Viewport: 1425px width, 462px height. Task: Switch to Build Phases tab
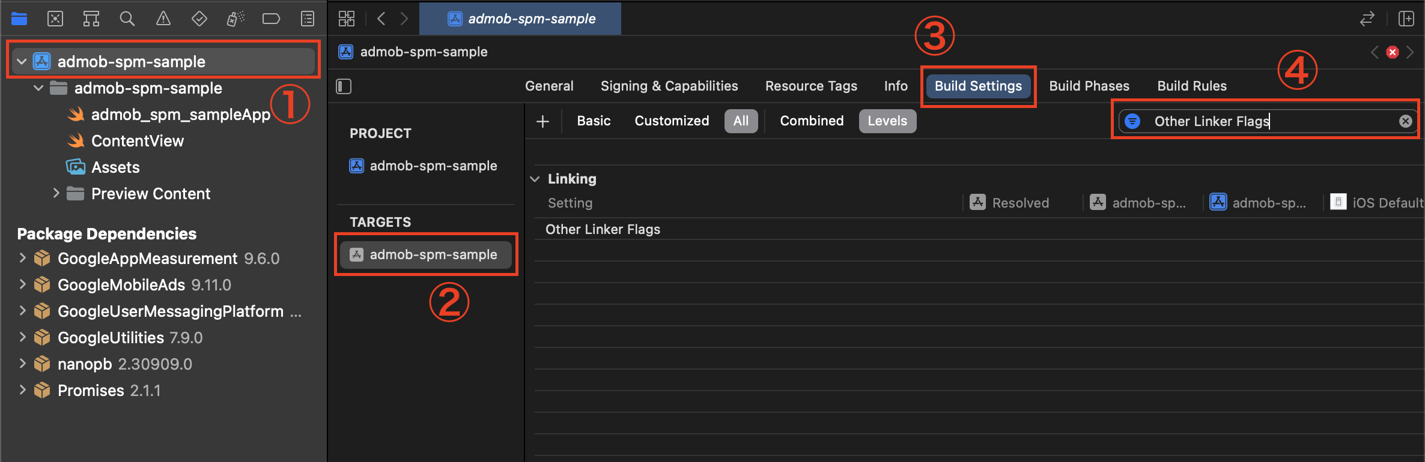click(1089, 86)
